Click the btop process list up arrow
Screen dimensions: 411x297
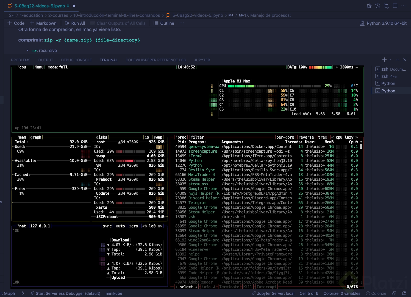point(361,142)
